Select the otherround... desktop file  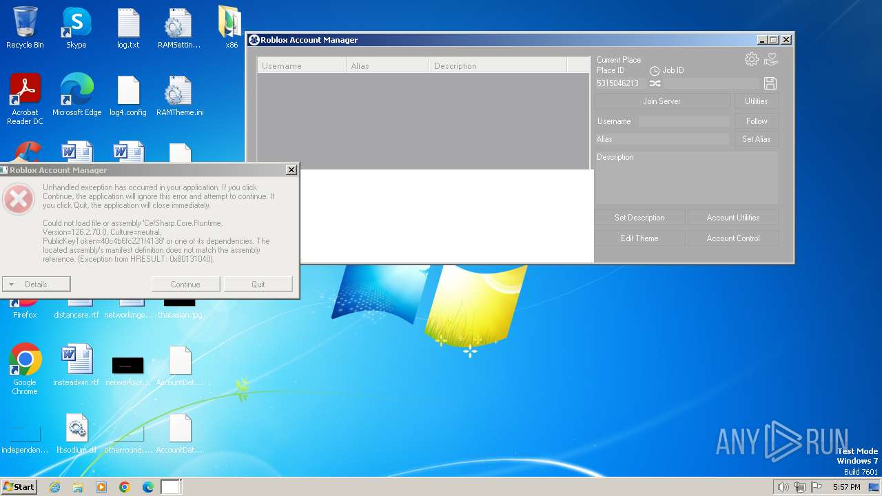[x=128, y=440]
